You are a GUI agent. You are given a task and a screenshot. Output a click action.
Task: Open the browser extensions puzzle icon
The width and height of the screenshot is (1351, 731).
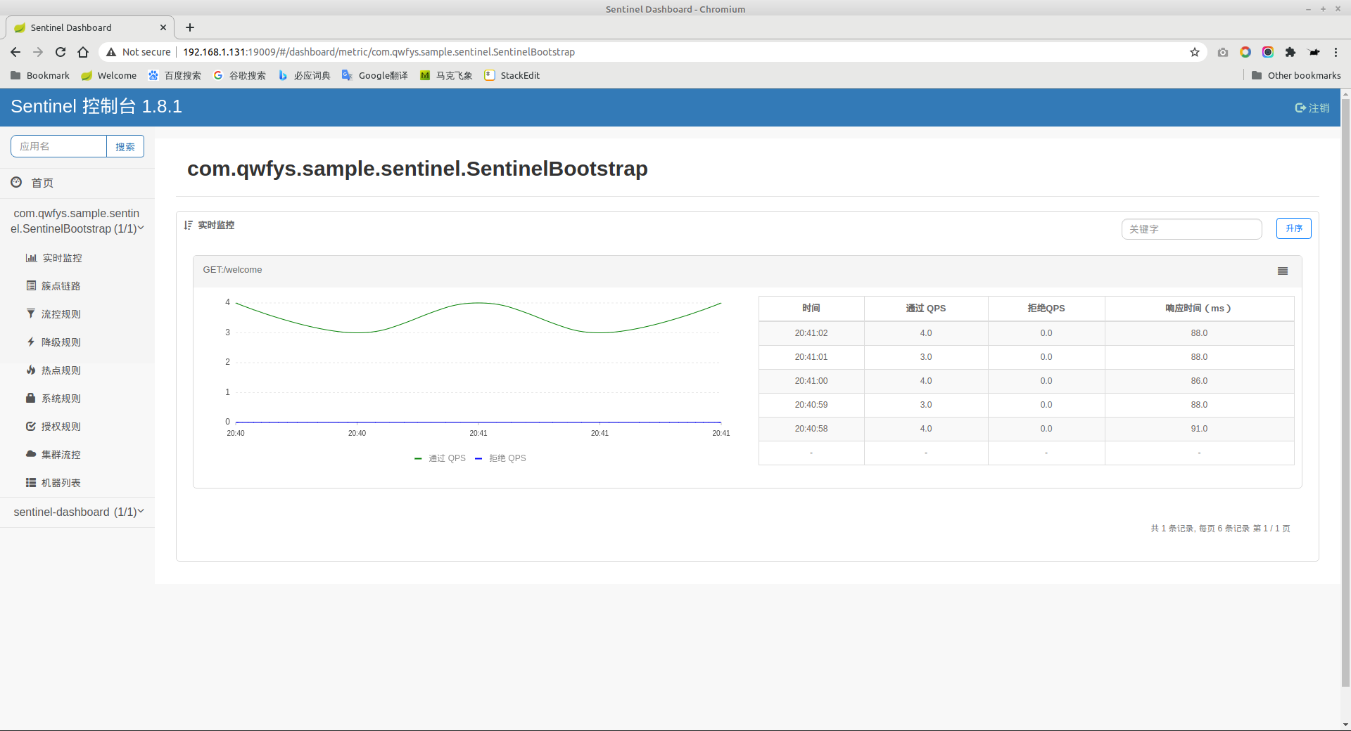(x=1290, y=52)
